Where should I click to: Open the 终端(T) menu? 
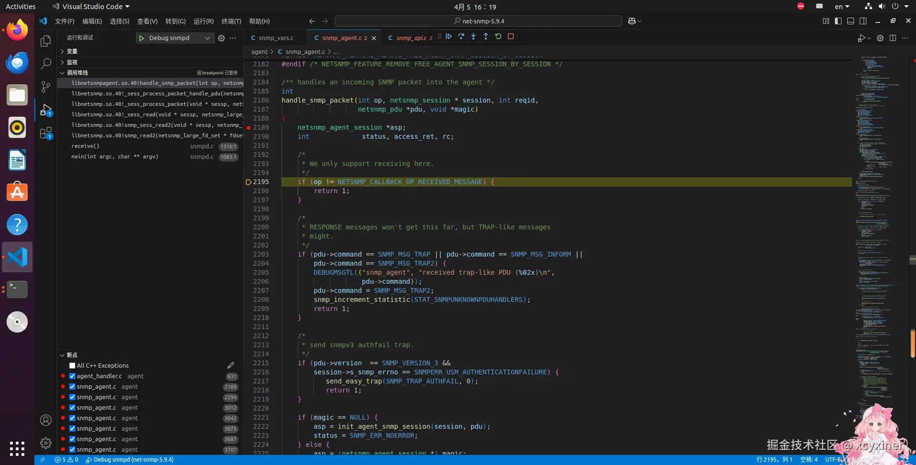tap(231, 21)
